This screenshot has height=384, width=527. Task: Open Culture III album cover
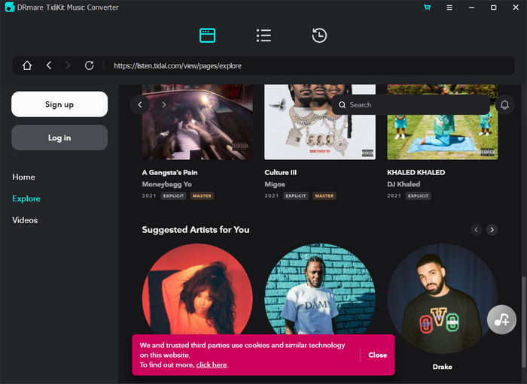[x=320, y=122]
